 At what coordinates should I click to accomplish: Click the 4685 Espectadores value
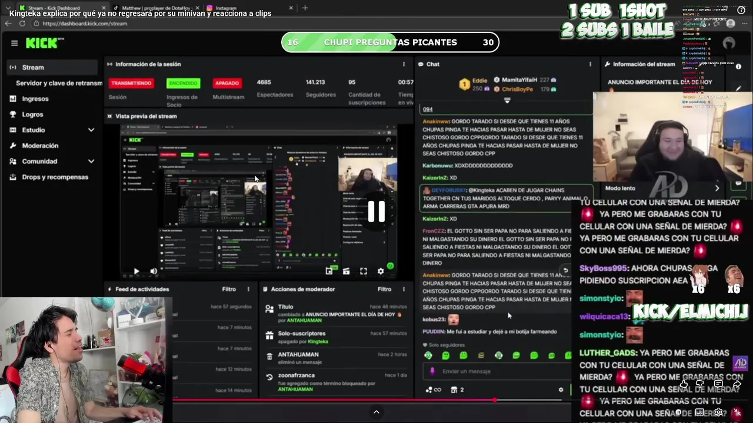click(264, 82)
